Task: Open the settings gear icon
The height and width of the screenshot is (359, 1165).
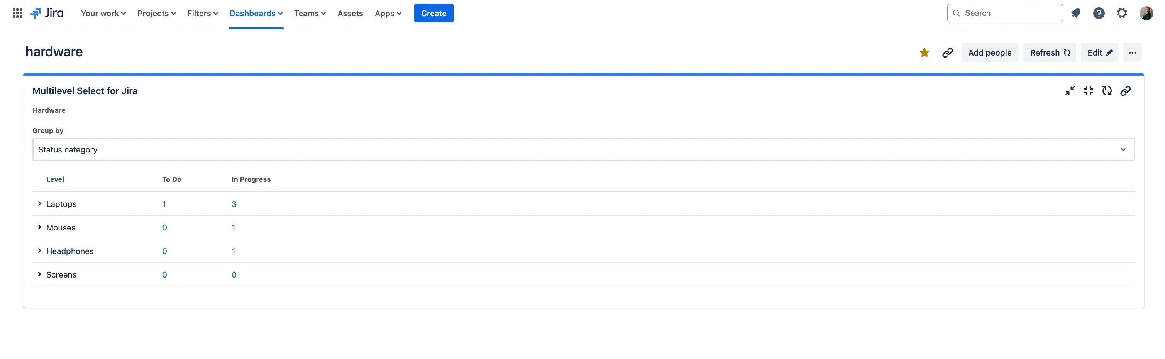Action: pos(1122,13)
